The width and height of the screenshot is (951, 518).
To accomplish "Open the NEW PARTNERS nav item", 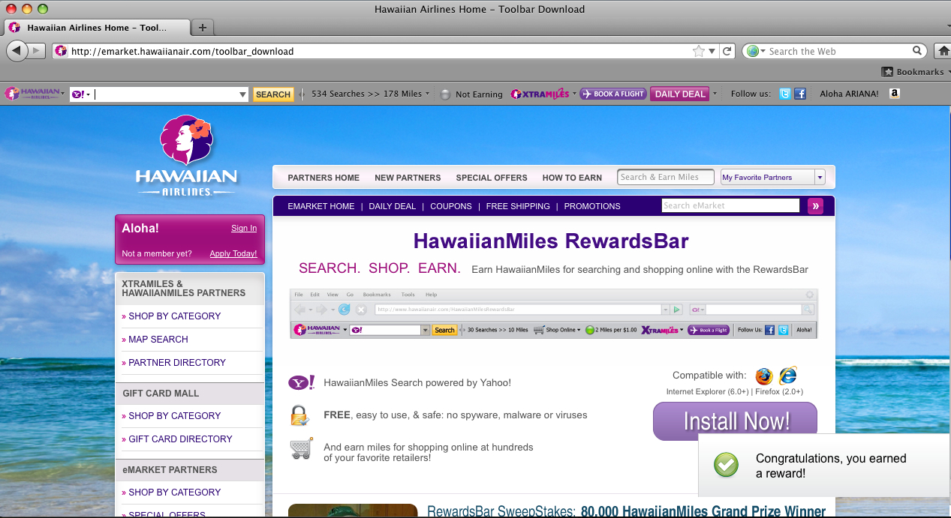I will 408,178.
